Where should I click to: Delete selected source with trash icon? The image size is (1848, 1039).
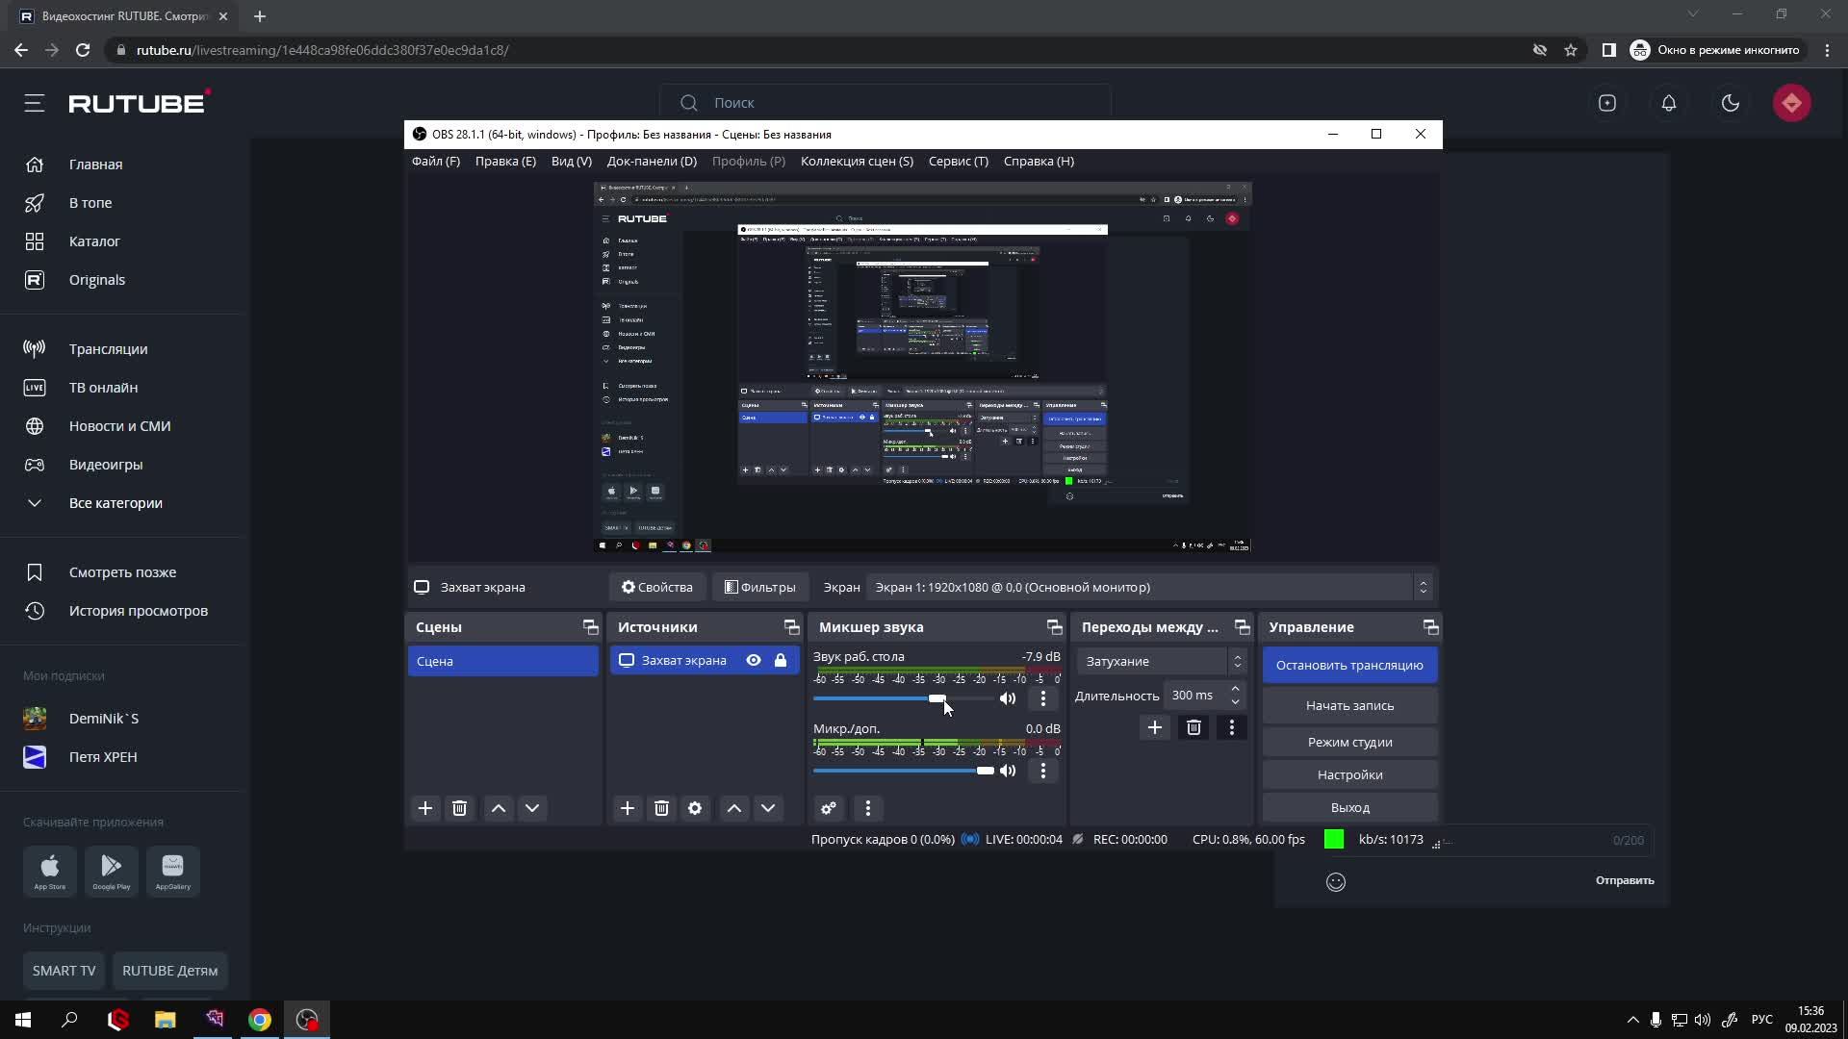click(x=661, y=808)
